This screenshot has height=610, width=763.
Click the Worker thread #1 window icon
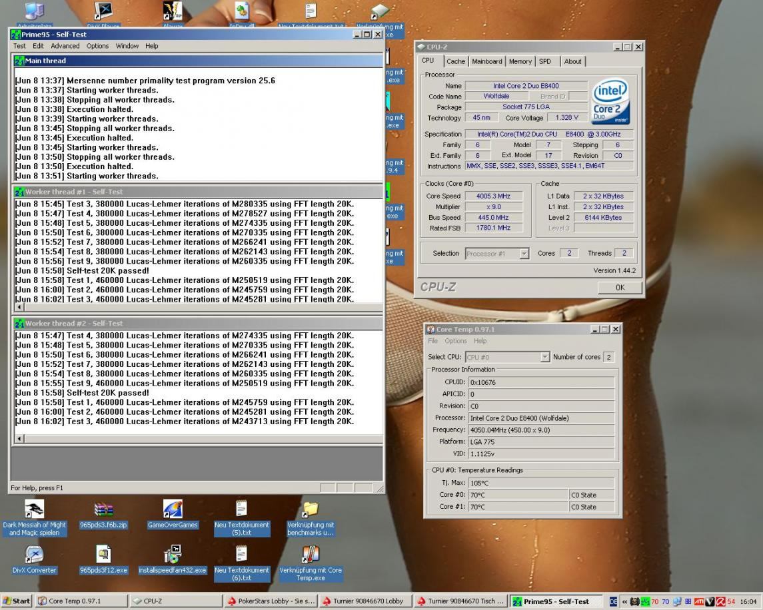[19, 192]
